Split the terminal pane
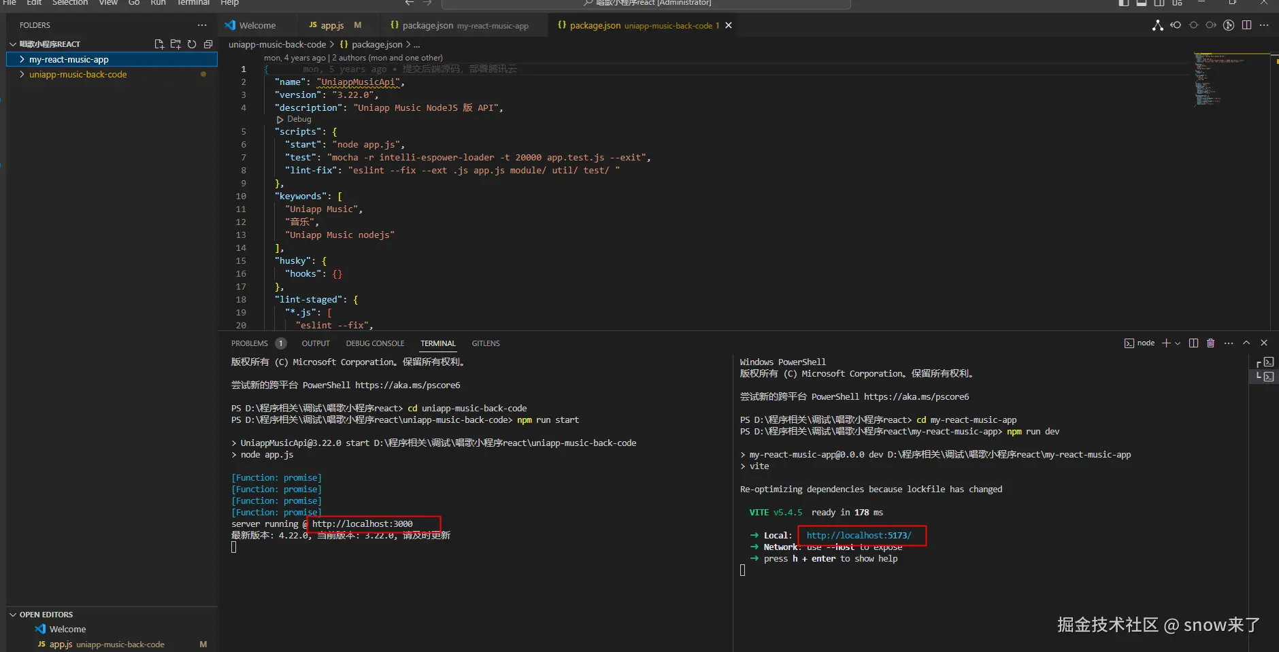Viewport: 1279px width, 652px height. click(1193, 343)
